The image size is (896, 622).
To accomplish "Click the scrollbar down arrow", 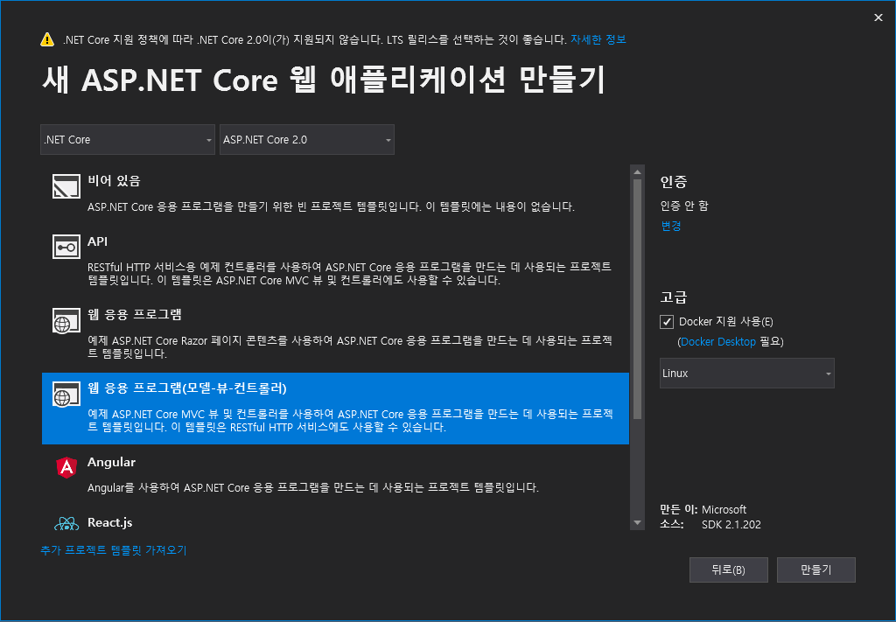I will pos(637,522).
